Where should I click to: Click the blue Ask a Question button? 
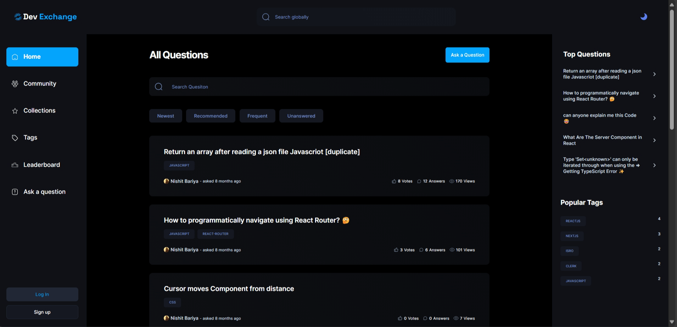click(x=467, y=55)
